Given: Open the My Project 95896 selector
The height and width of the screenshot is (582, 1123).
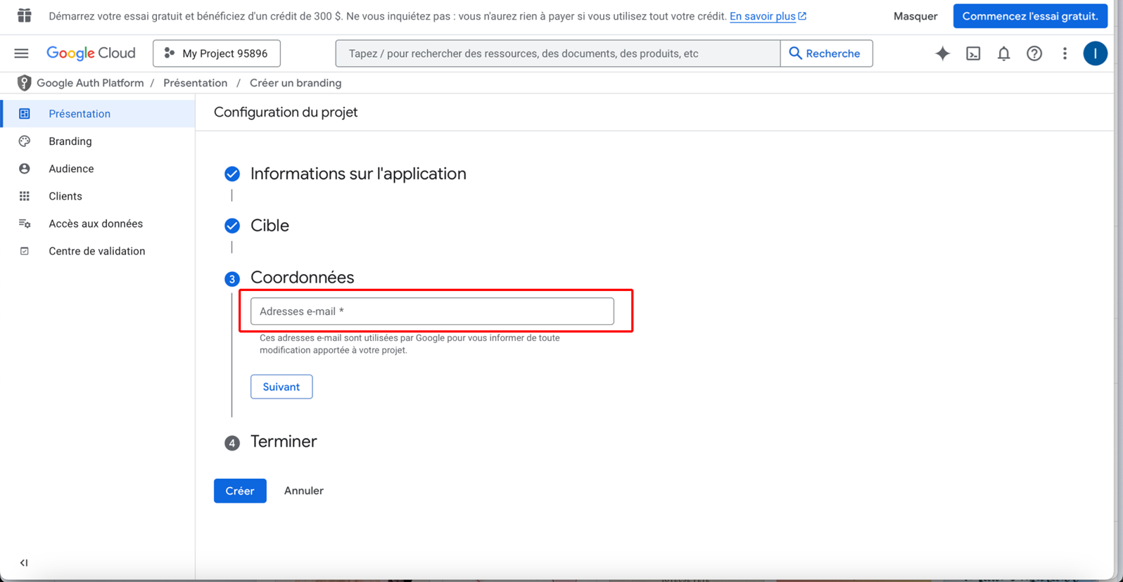Looking at the screenshot, I should (217, 53).
